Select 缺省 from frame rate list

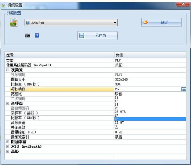[118, 94]
